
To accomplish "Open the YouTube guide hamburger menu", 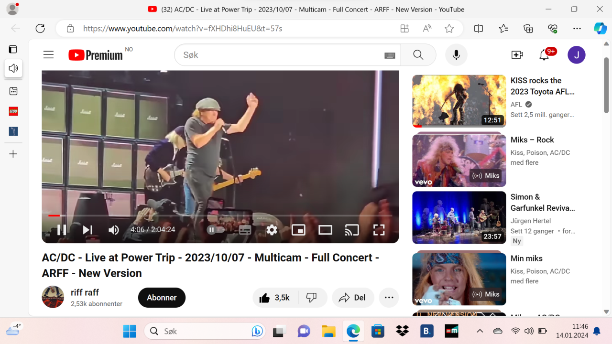I will tap(48, 55).
